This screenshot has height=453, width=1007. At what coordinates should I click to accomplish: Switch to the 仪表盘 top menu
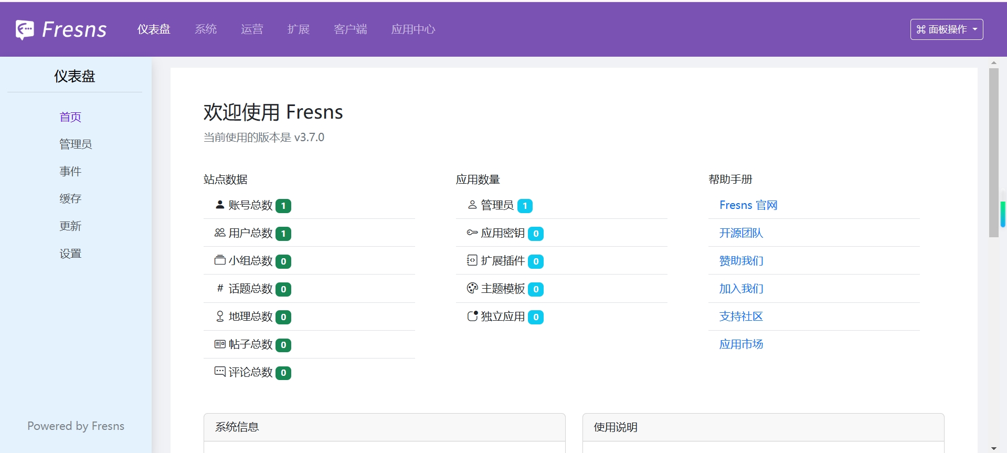tap(154, 29)
